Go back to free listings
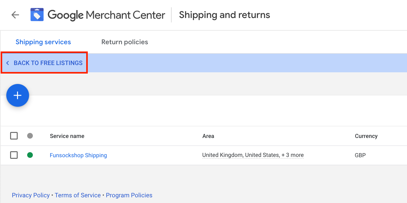This screenshot has height=203, width=407. tap(48, 63)
